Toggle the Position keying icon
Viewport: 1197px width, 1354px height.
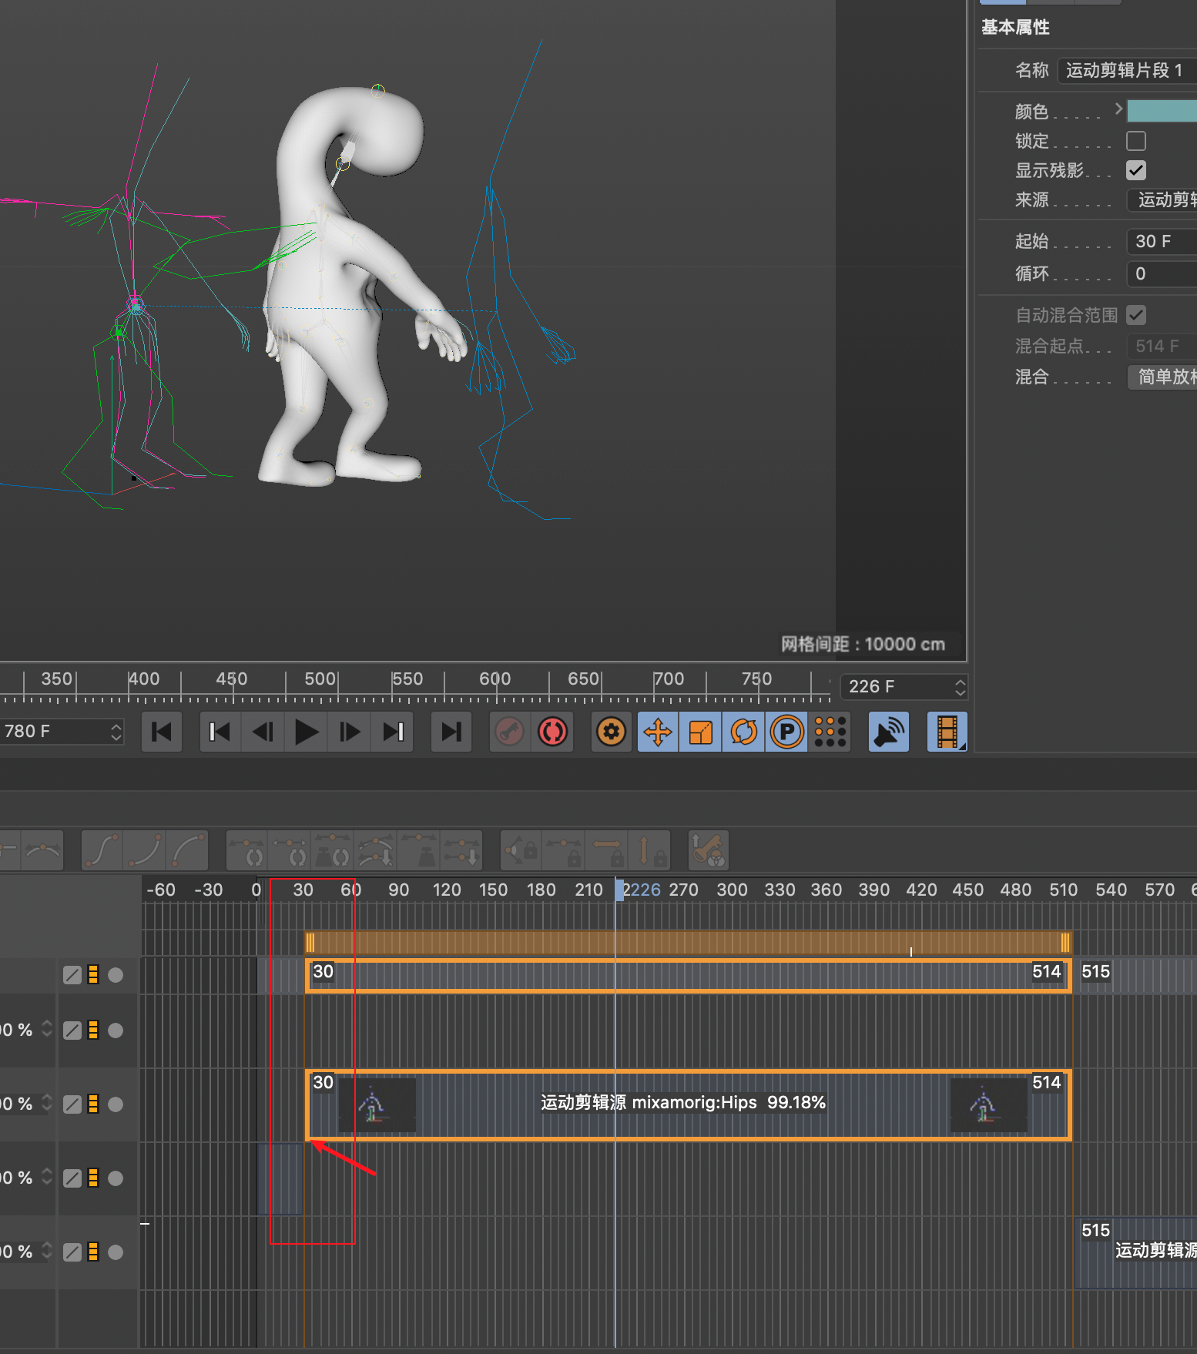point(658,732)
